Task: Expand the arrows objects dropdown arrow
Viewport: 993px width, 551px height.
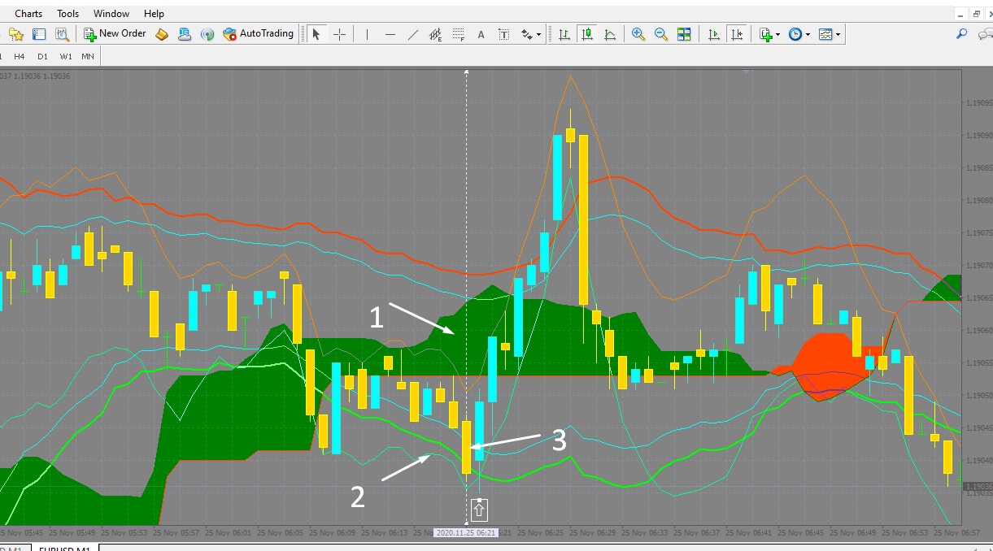Action: pos(538,35)
